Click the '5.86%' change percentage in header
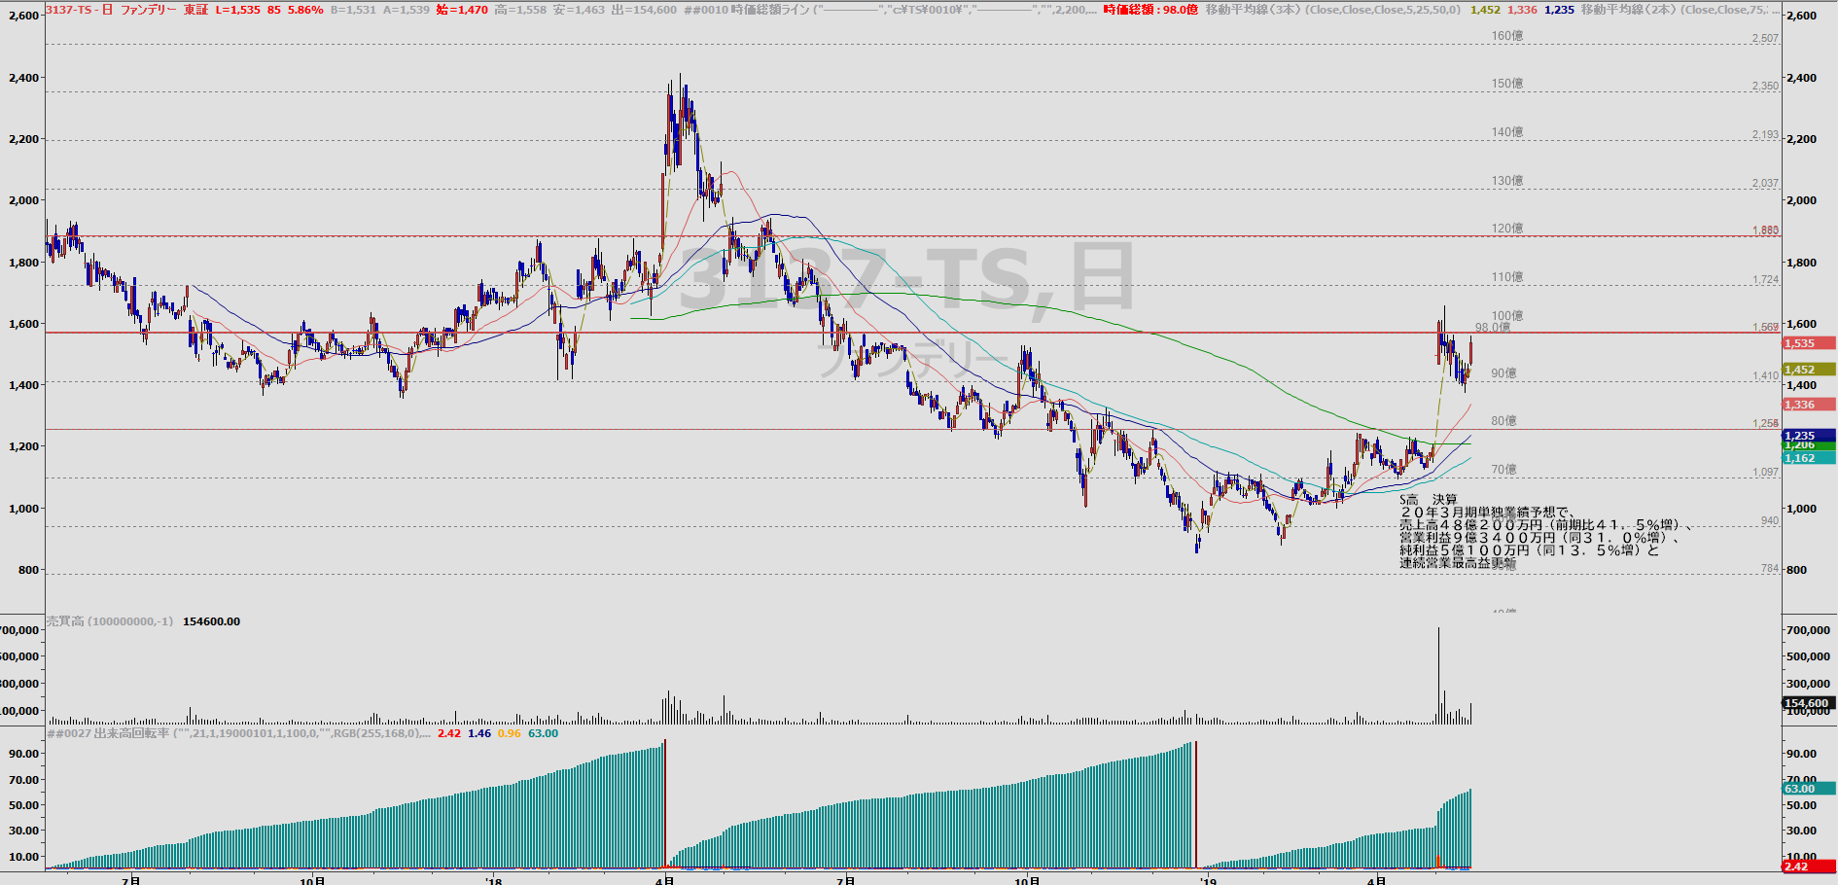1839x885 pixels. pos(305,9)
